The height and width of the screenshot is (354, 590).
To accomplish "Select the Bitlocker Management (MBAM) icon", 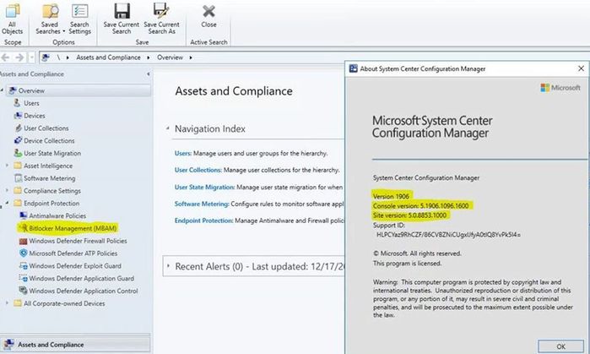I will click(x=24, y=228).
